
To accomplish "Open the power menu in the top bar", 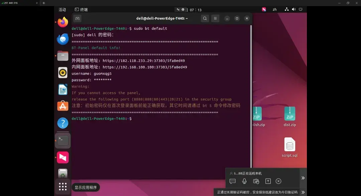I will point(300,9).
